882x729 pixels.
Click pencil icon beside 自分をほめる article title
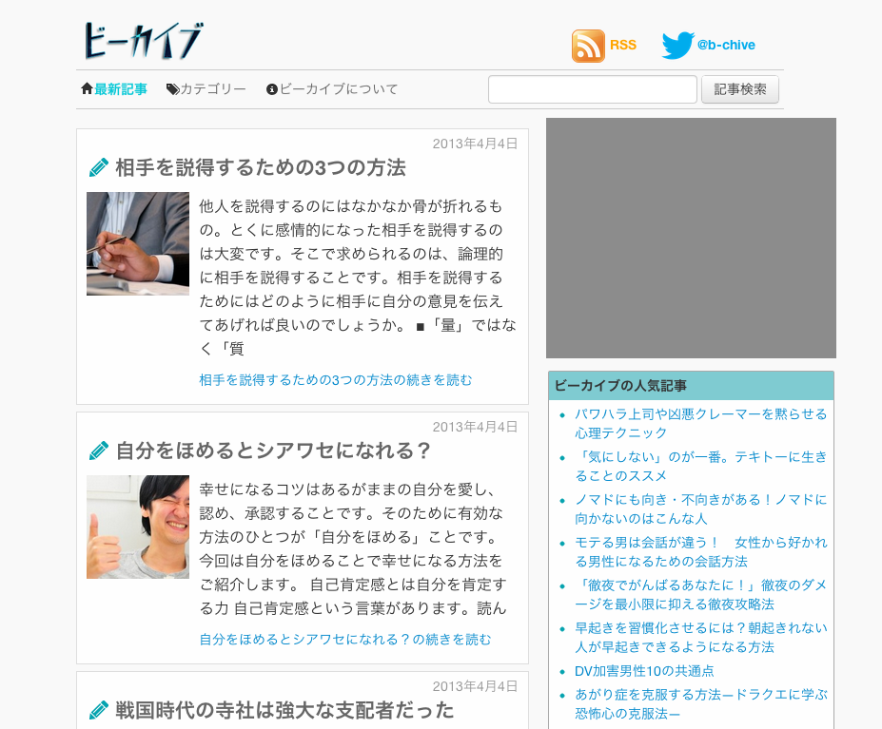tap(99, 451)
